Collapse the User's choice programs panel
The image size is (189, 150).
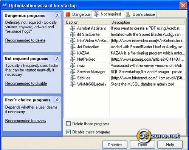(57, 100)
